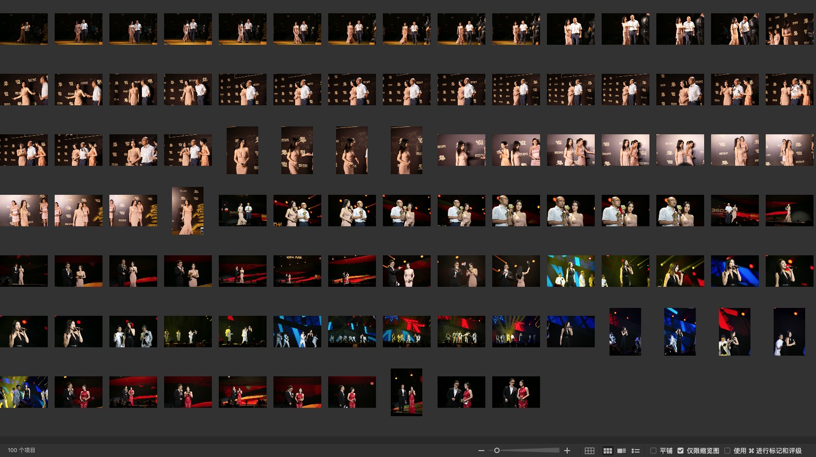Open the tall portrait of host and red-dress woman

(x=407, y=392)
